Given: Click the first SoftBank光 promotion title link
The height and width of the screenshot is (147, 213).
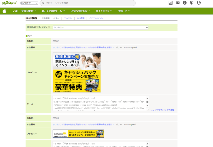Looking at the screenshot, I should [83, 48].
